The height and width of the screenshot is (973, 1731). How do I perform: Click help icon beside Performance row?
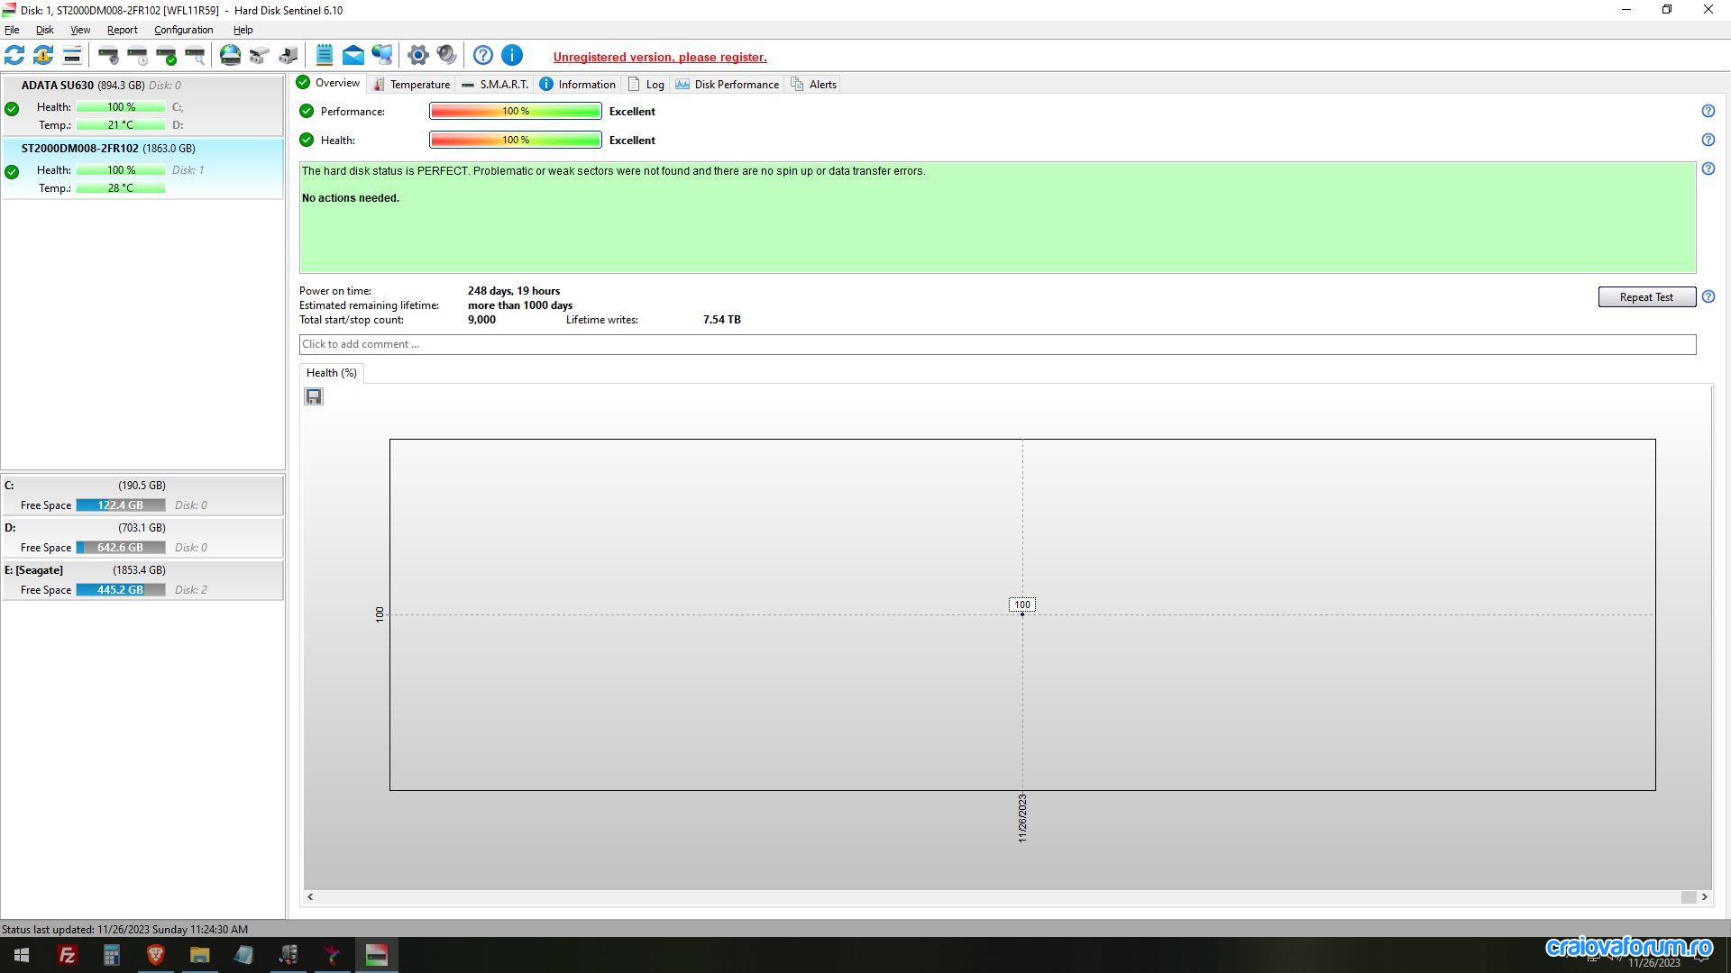point(1708,111)
